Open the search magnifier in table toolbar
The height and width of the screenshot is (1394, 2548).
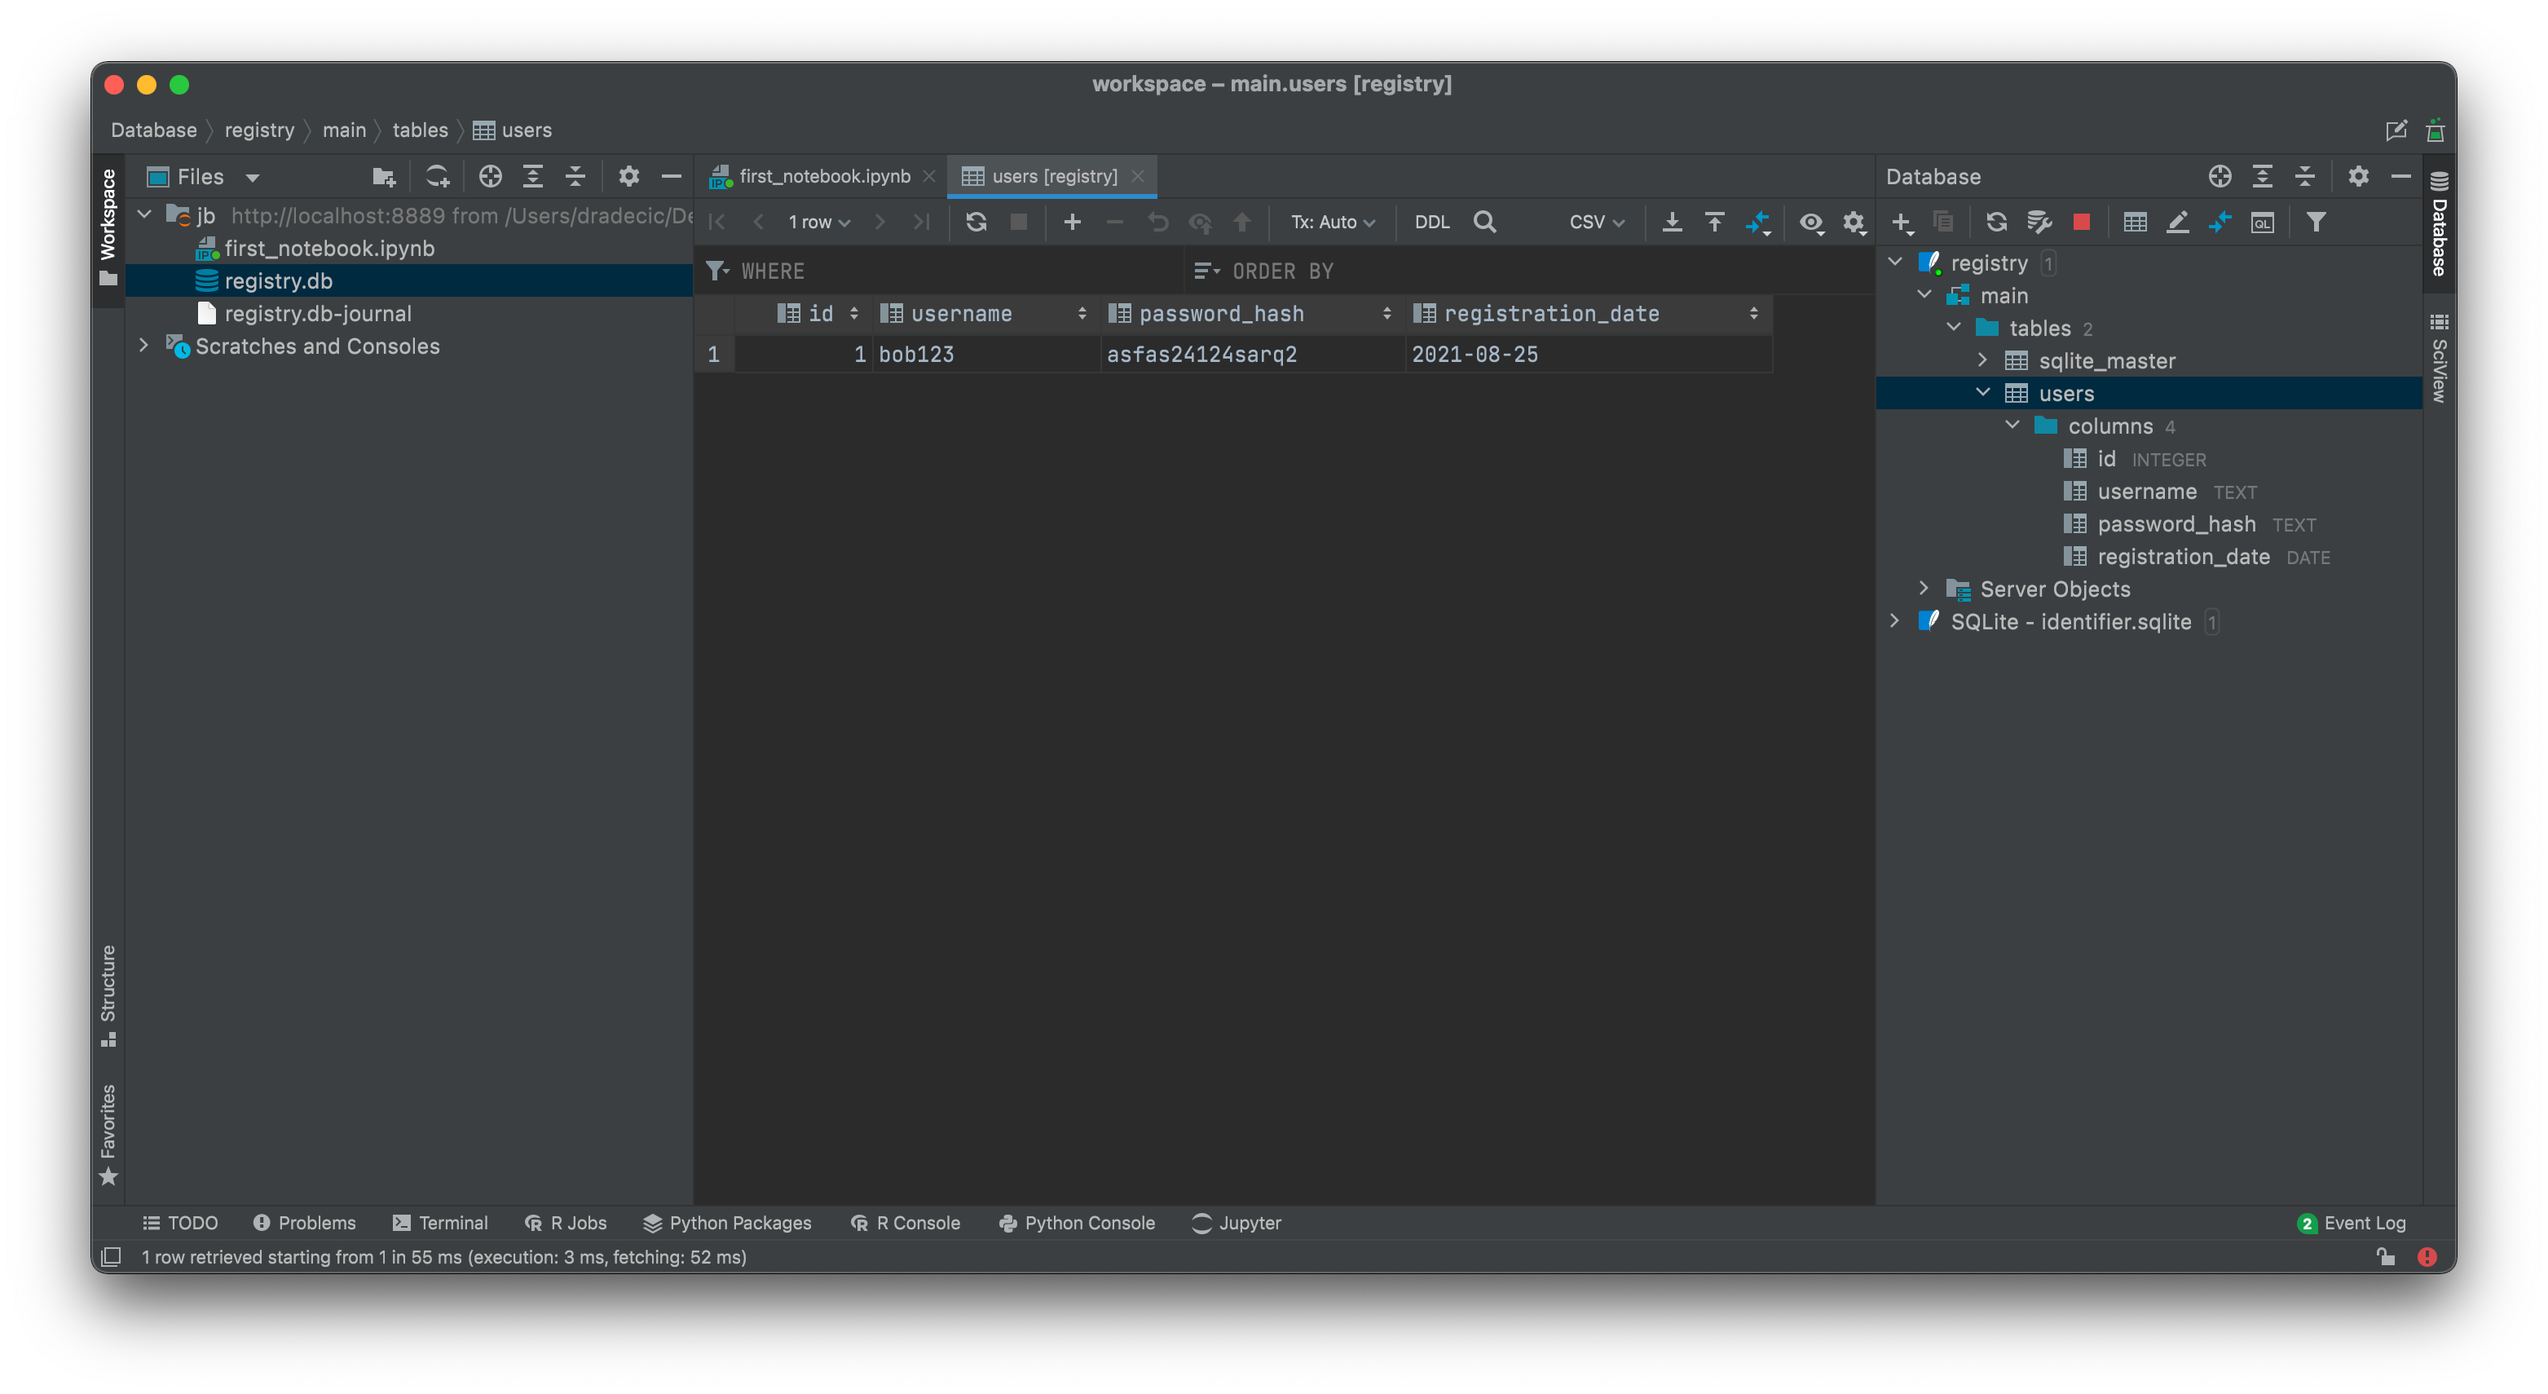(x=1483, y=222)
